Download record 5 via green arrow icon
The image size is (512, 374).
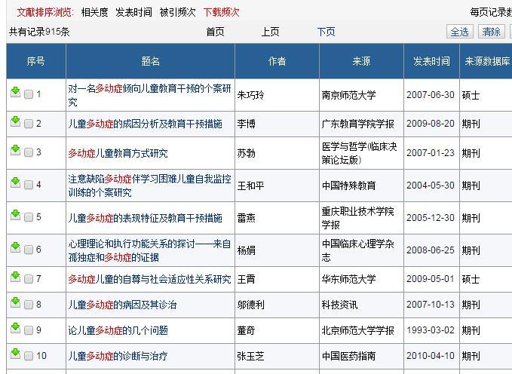point(15,215)
